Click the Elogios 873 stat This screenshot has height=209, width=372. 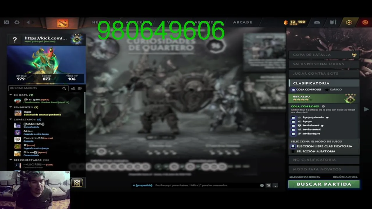[x=46, y=78]
